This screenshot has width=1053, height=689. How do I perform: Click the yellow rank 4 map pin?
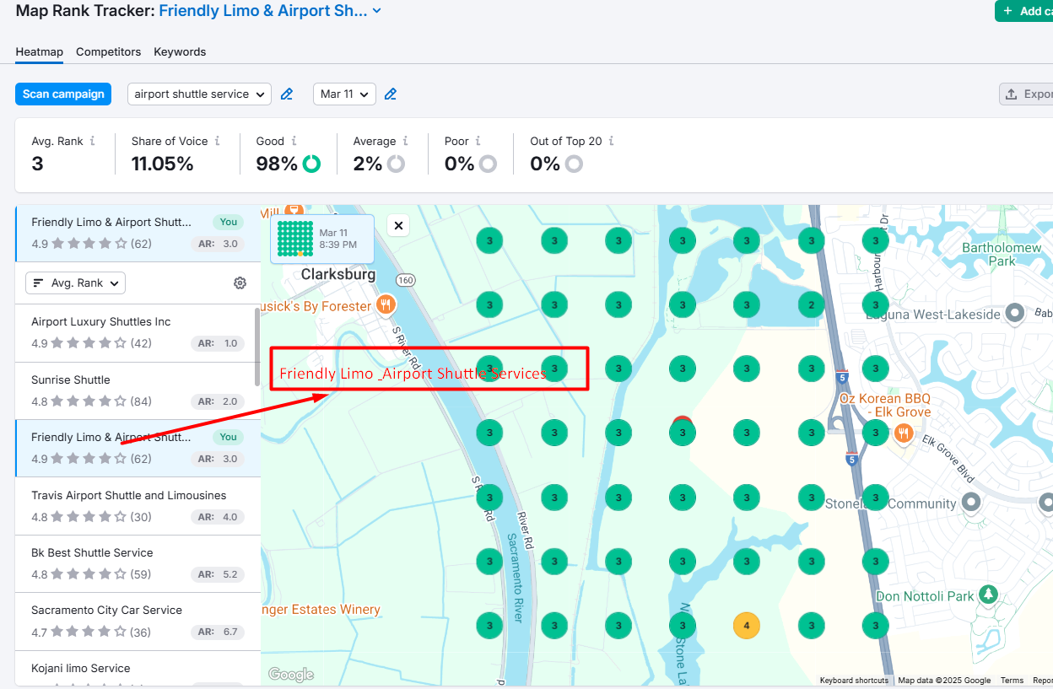[x=746, y=626]
